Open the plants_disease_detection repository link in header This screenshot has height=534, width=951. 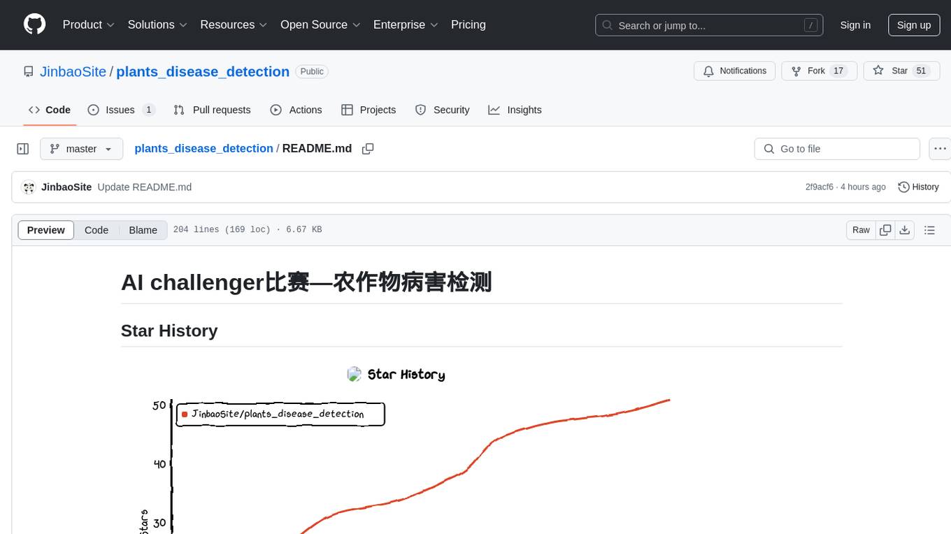(203, 71)
